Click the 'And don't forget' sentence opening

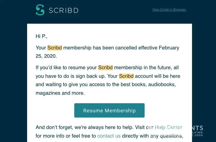[54, 127]
